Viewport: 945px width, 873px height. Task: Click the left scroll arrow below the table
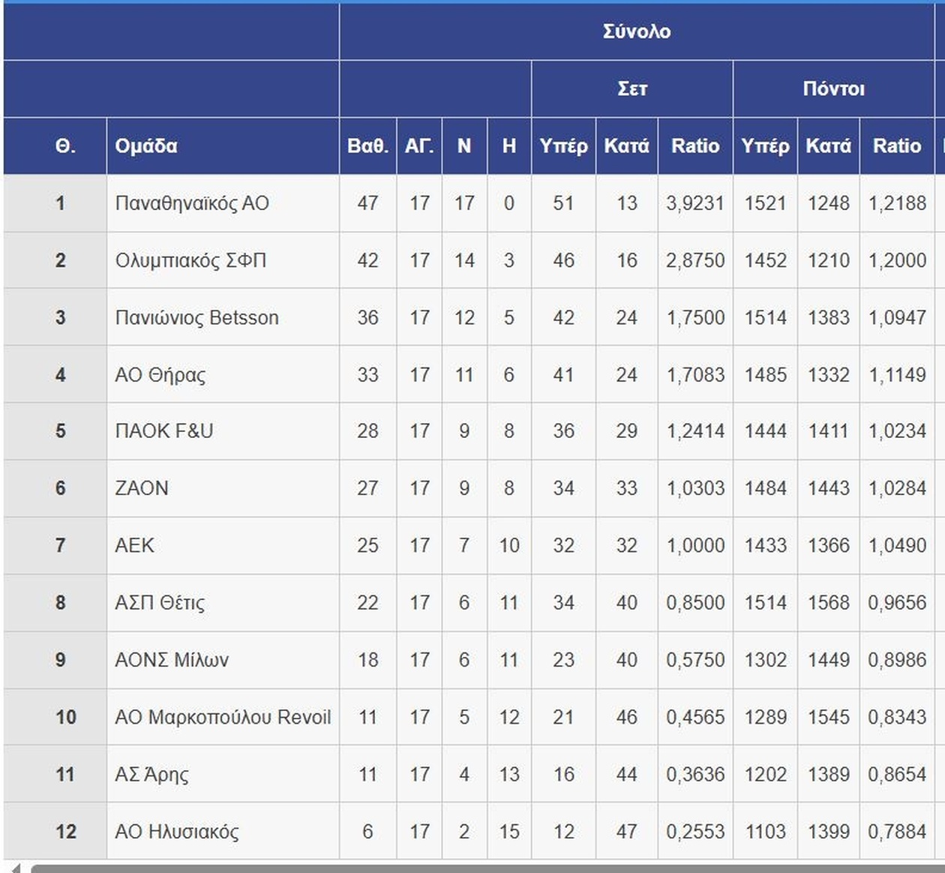coord(16,868)
